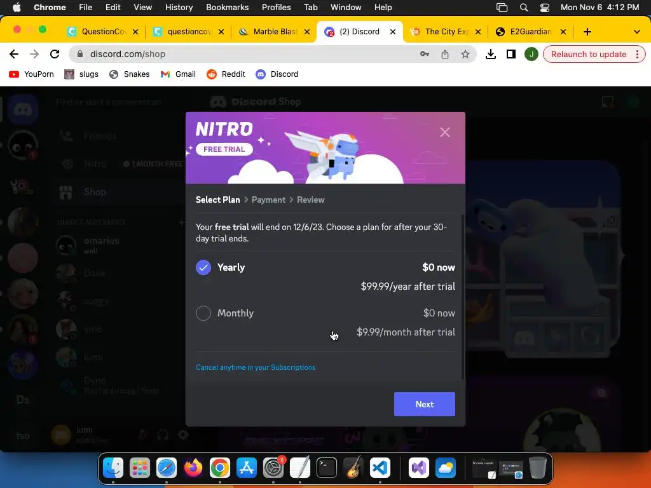Switch to The City Exp tab
This screenshot has height=488, width=651.
tap(446, 32)
